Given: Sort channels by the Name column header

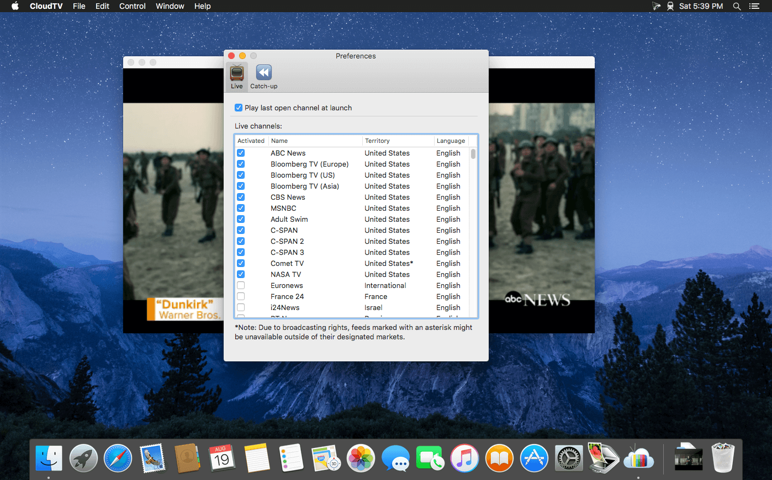Looking at the screenshot, I should point(315,141).
